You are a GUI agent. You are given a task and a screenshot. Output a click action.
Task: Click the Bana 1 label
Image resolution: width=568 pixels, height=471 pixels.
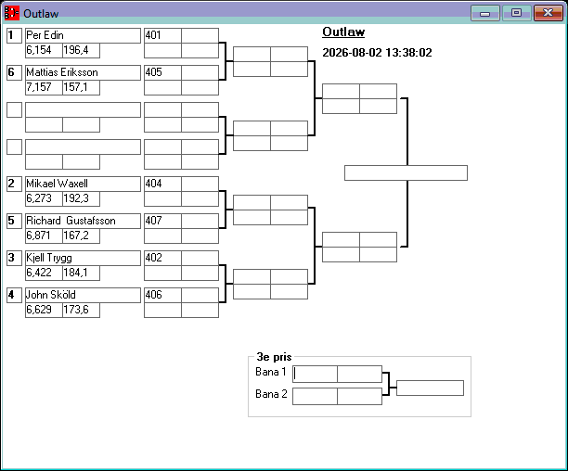point(271,372)
